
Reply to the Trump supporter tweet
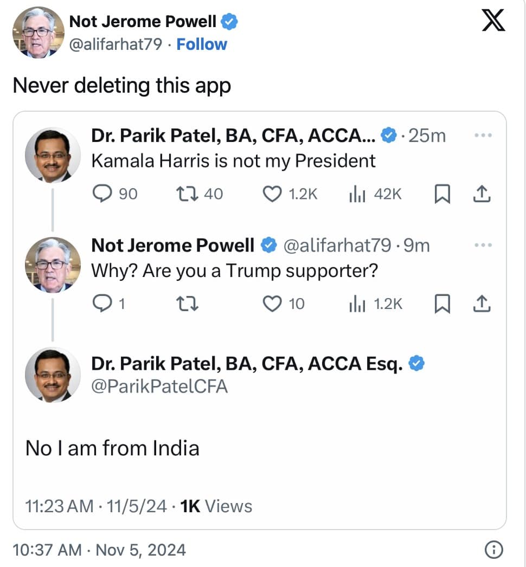[x=101, y=304]
